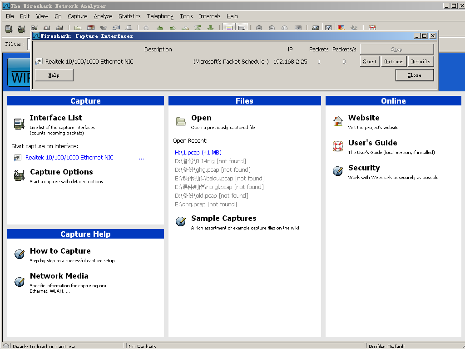Click the IP address 192.168.2.25
The height and width of the screenshot is (349, 465).
click(290, 62)
